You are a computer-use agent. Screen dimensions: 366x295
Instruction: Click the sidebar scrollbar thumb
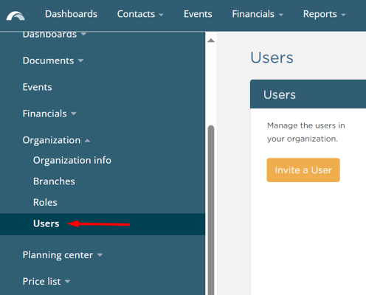[211, 210]
